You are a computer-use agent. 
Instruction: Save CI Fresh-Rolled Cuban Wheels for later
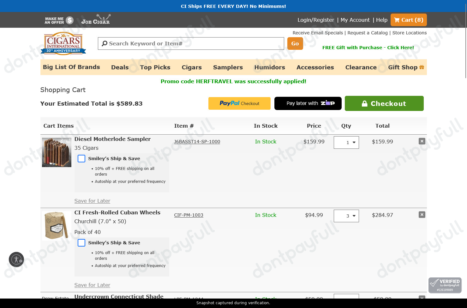click(x=92, y=285)
